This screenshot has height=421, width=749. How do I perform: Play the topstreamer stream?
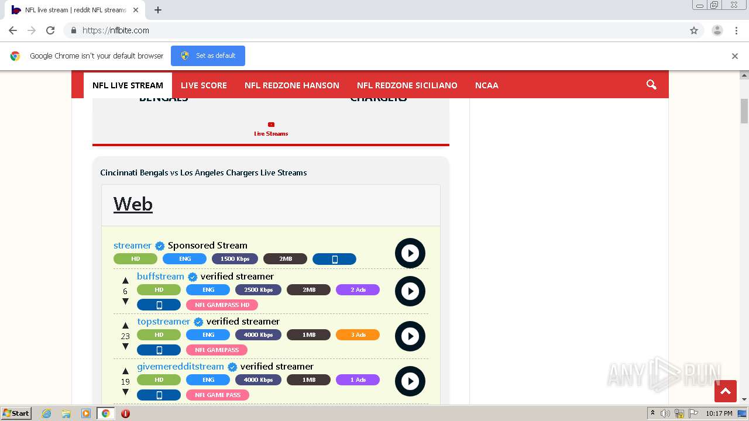(x=410, y=336)
